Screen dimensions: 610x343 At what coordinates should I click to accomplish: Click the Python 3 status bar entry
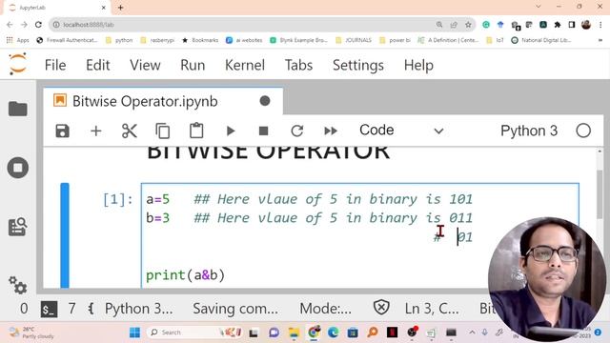click(x=138, y=309)
